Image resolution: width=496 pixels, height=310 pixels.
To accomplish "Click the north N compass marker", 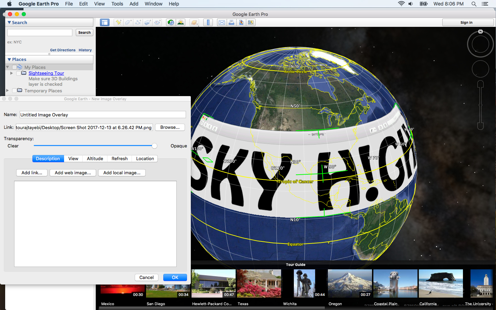I will point(480,32).
